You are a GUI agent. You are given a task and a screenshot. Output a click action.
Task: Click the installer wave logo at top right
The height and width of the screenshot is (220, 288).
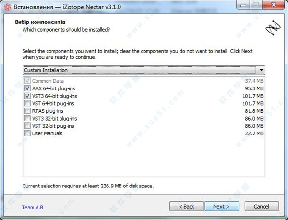point(273,28)
